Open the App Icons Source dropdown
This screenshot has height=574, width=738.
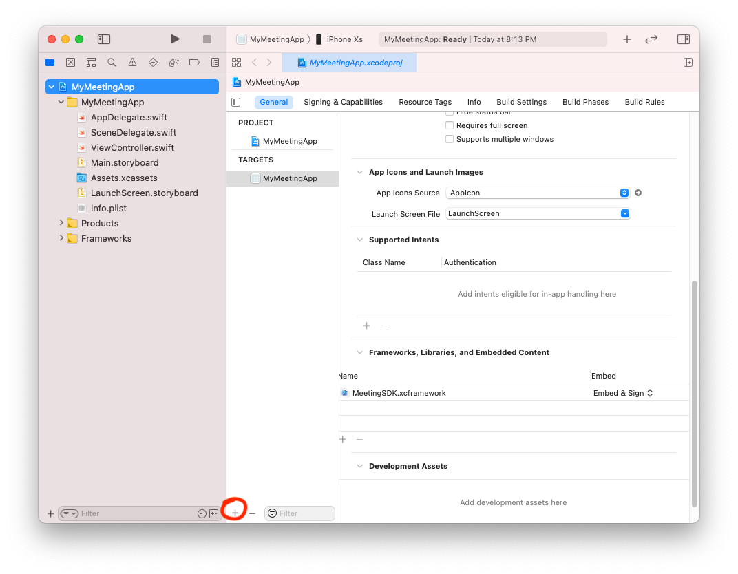538,193
